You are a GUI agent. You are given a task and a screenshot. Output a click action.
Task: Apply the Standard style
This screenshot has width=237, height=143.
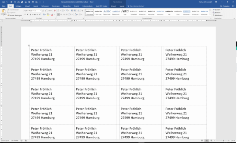89,12
